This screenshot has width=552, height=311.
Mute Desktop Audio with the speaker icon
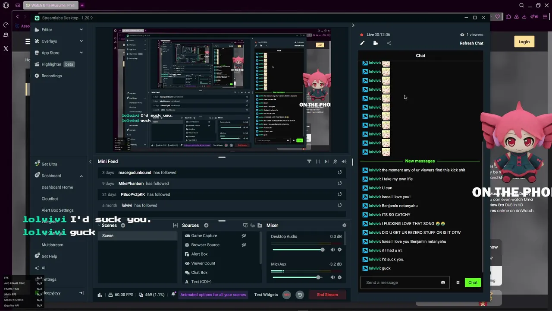click(x=332, y=250)
